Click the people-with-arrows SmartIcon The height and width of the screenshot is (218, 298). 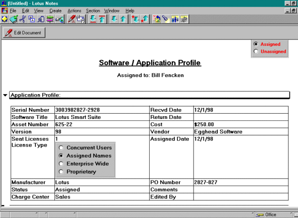click(175, 19)
